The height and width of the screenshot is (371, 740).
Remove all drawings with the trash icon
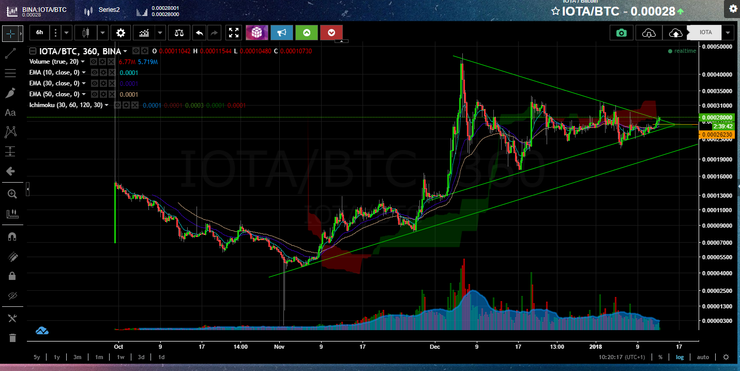coord(12,337)
